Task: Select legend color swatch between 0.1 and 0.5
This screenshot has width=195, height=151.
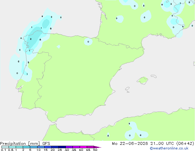Action: (x=5, y=147)
